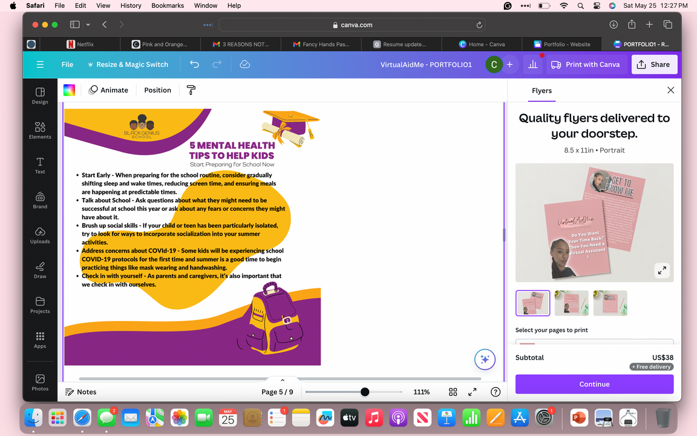The image size is (697, 436).
Task: Open analytics insights chart icon
Action: [x=533, y=64]
